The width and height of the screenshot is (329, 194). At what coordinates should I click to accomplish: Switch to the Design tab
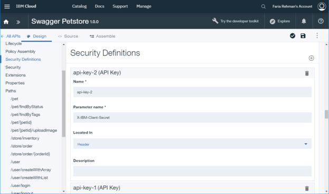37,36
